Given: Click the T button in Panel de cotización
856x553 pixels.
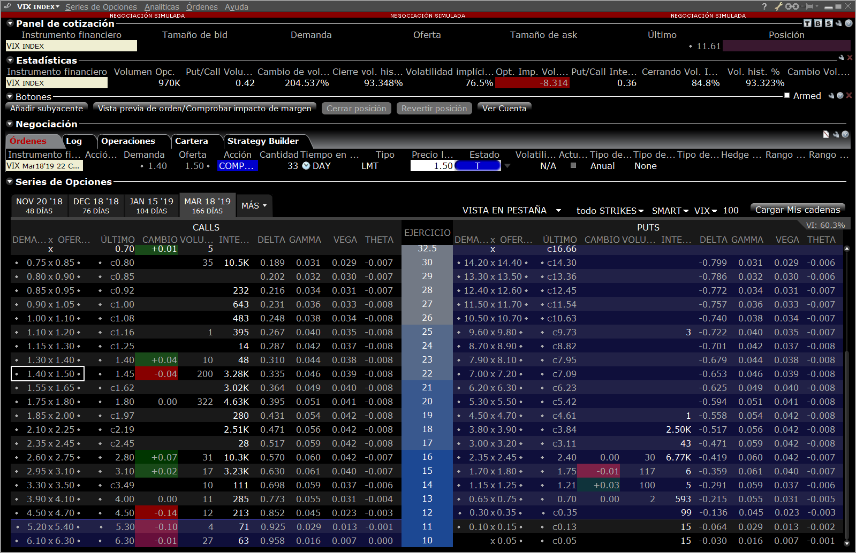Looking at the screenshot, I should point(808,24).
